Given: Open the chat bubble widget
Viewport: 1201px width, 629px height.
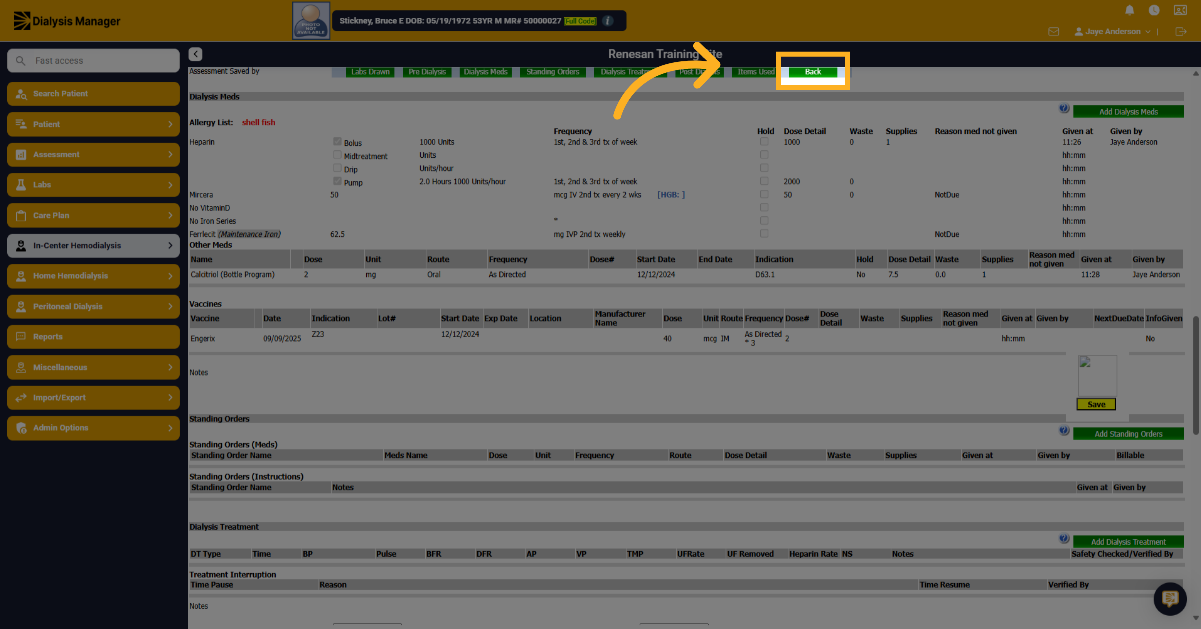Looking at the screenshot, I should point(1170,598).
